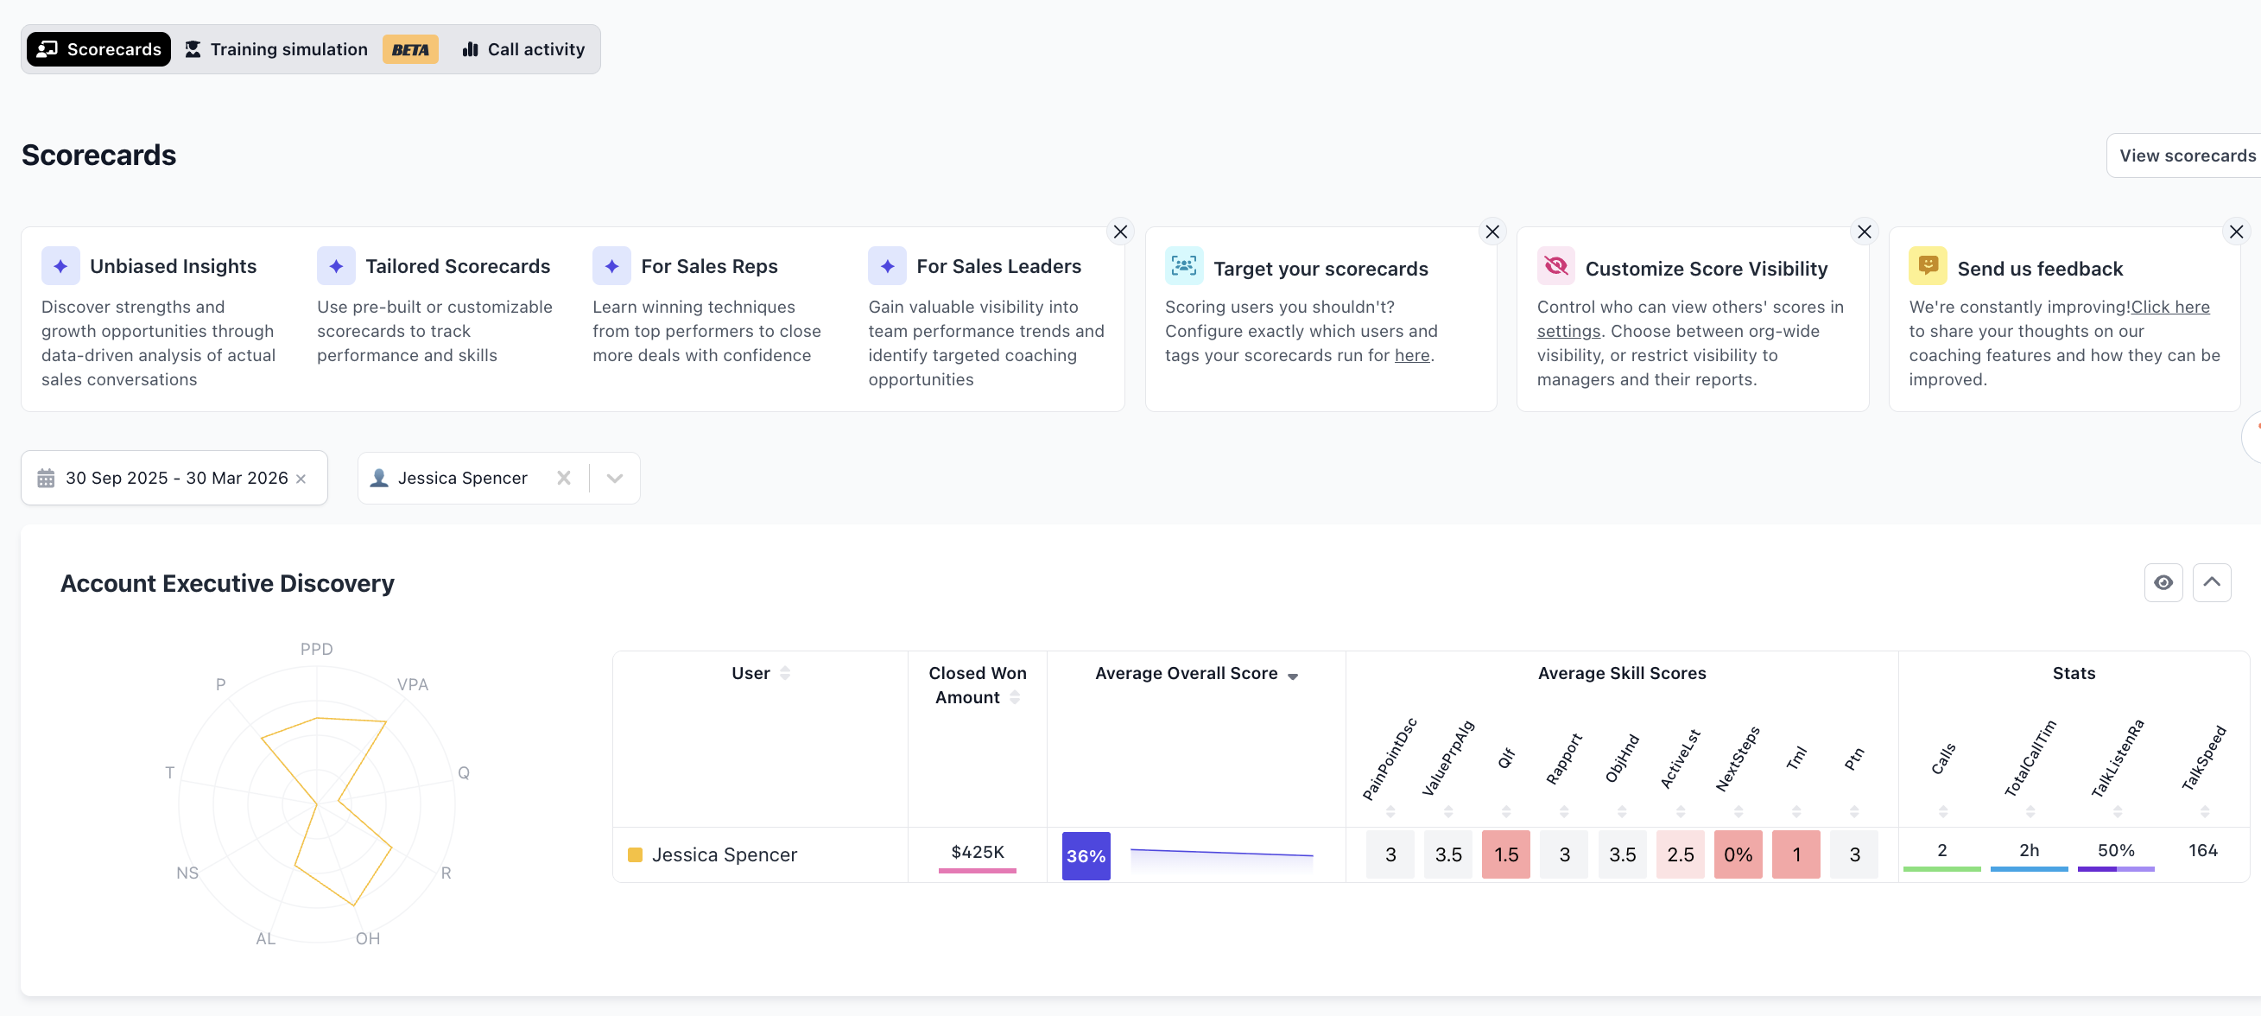Close the Customize Score Visibility card
This screenshot has height=1016, width=2261.
coord(1865,232)
